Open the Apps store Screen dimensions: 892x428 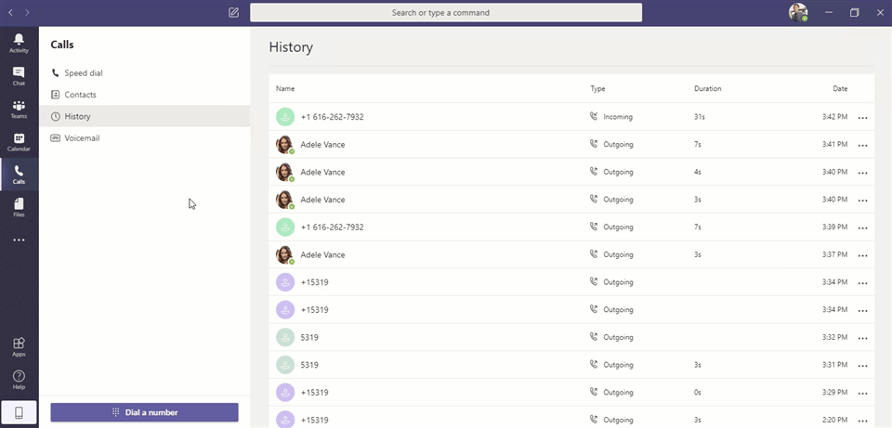(x=19, y=346)
